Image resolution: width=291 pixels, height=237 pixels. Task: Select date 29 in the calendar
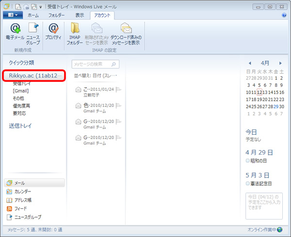(x=276, y=107)
